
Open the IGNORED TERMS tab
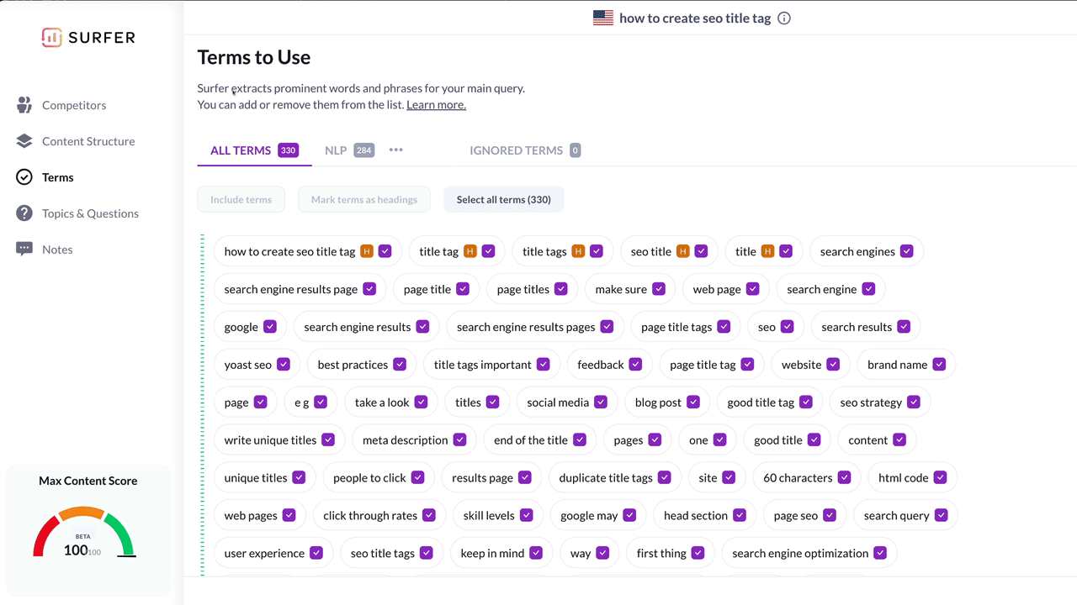click(x=516, y=150)
